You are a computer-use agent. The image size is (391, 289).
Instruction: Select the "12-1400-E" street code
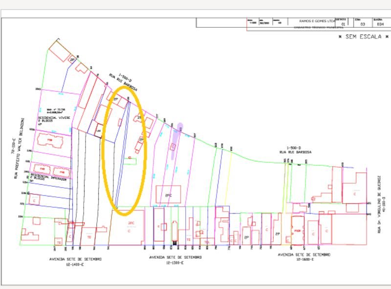click(75, 264)
